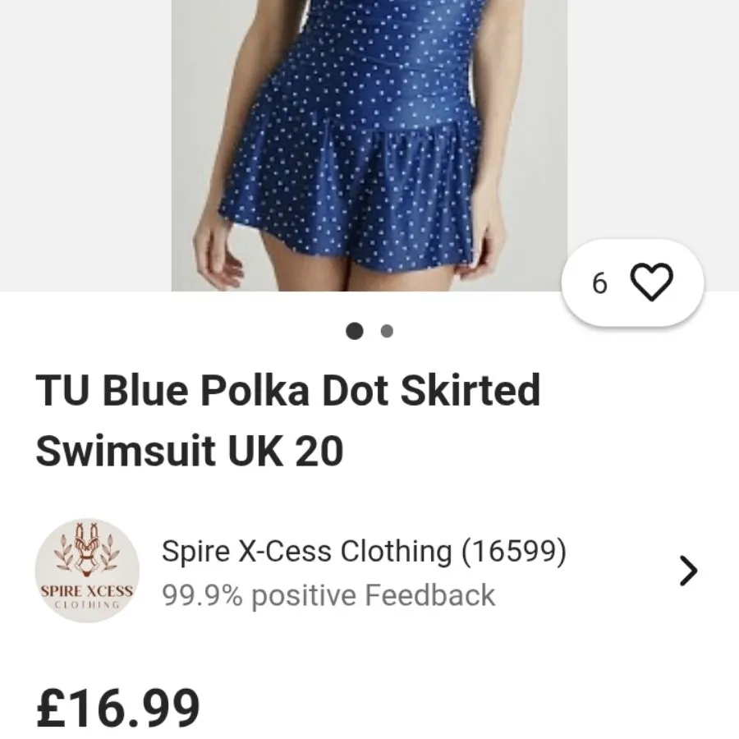Click the £16.99 price text
The image size is (739, 739).
click(117, 708)
